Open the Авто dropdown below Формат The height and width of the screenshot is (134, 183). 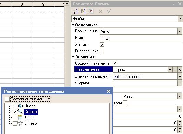point(180,96)
